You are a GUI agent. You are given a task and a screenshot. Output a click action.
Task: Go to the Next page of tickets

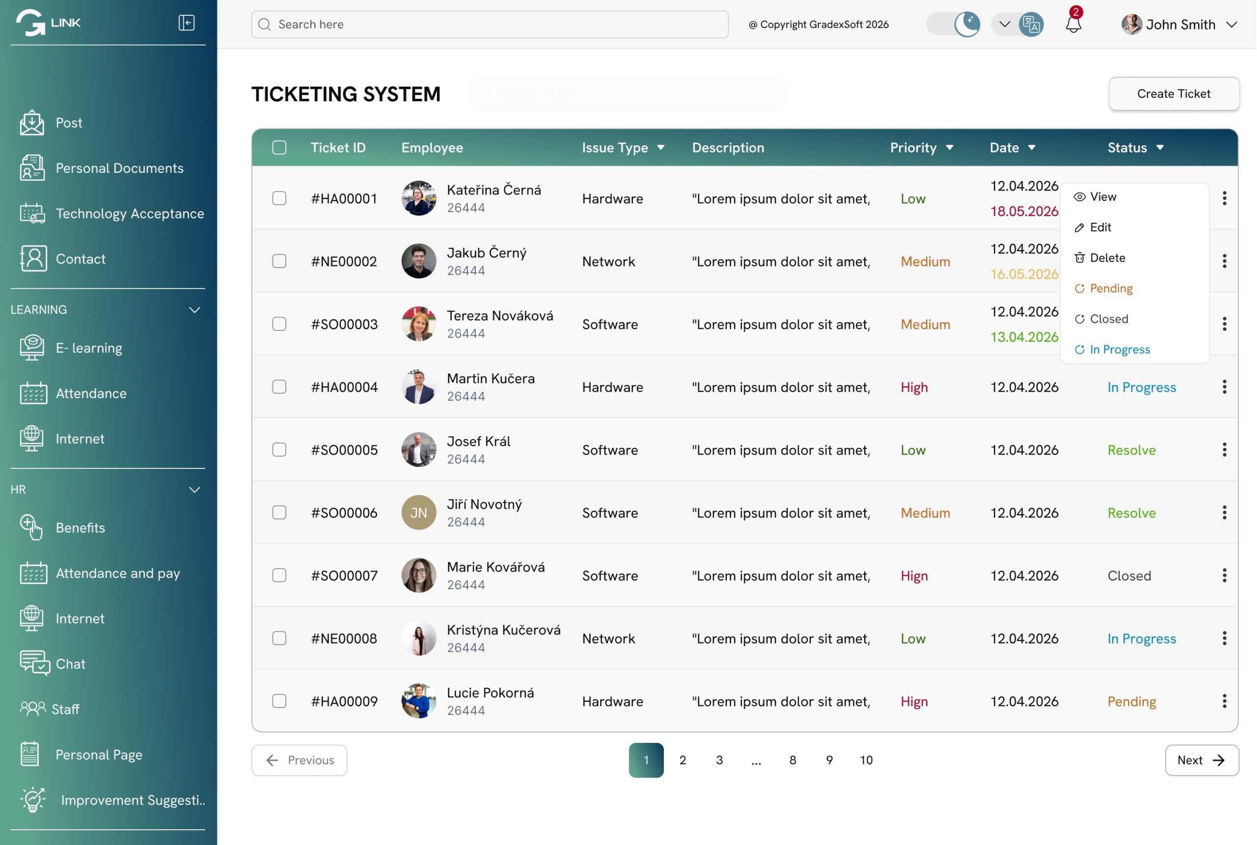click(1202, 760)
